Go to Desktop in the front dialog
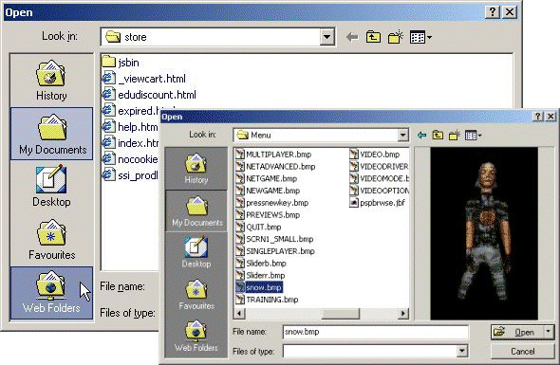 coord(196,252)
